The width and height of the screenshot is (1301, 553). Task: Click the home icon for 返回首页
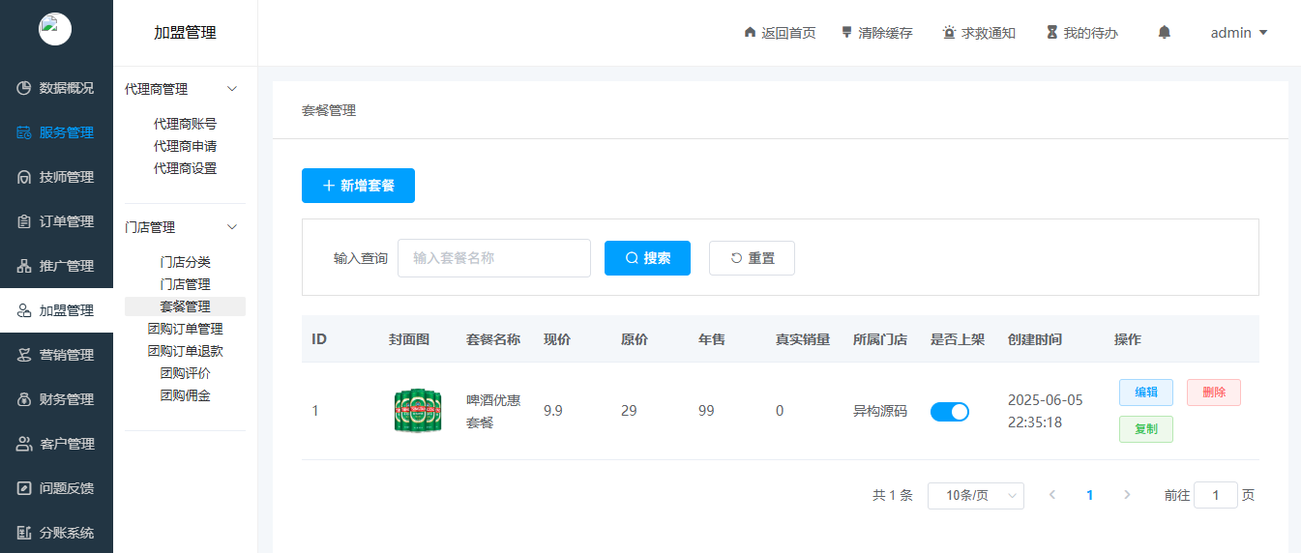point(750,33)
